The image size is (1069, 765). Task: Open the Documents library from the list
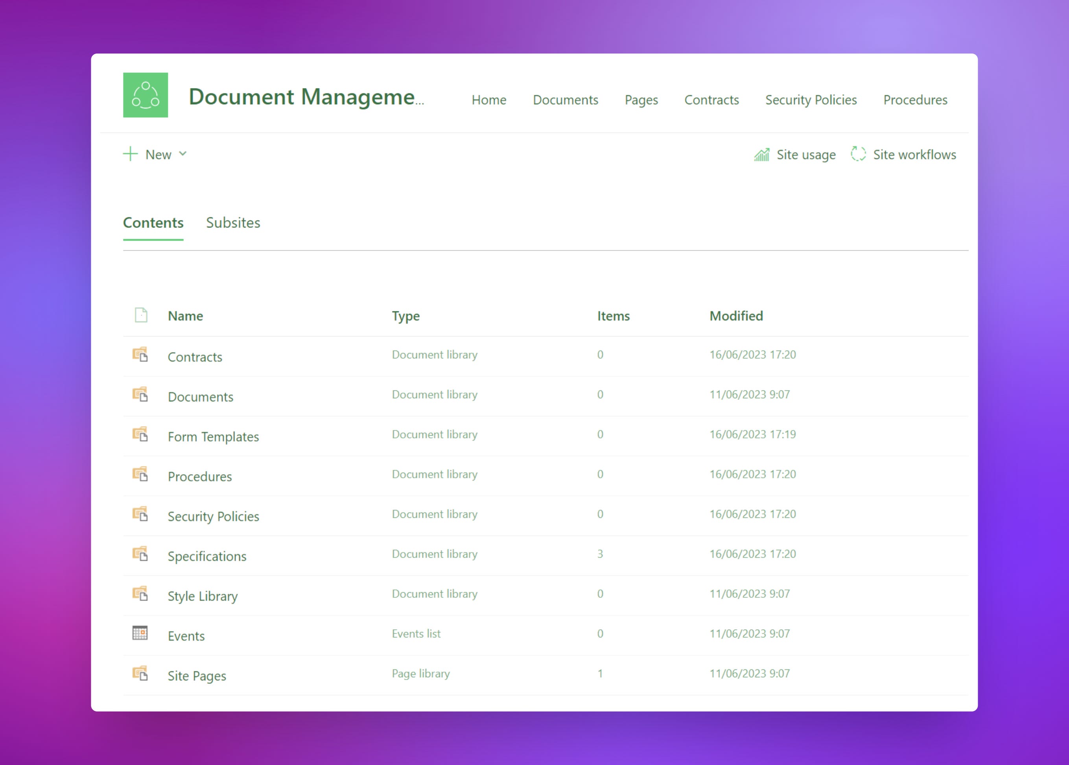coord(200,396)
